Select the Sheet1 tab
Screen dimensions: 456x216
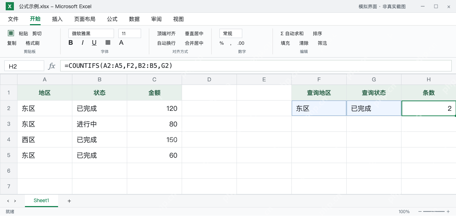click(x=41, y=201)
